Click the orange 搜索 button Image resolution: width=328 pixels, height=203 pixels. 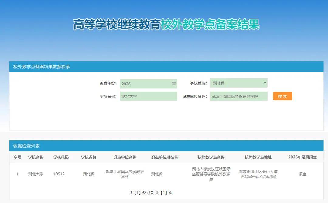[x=282, y=96]
